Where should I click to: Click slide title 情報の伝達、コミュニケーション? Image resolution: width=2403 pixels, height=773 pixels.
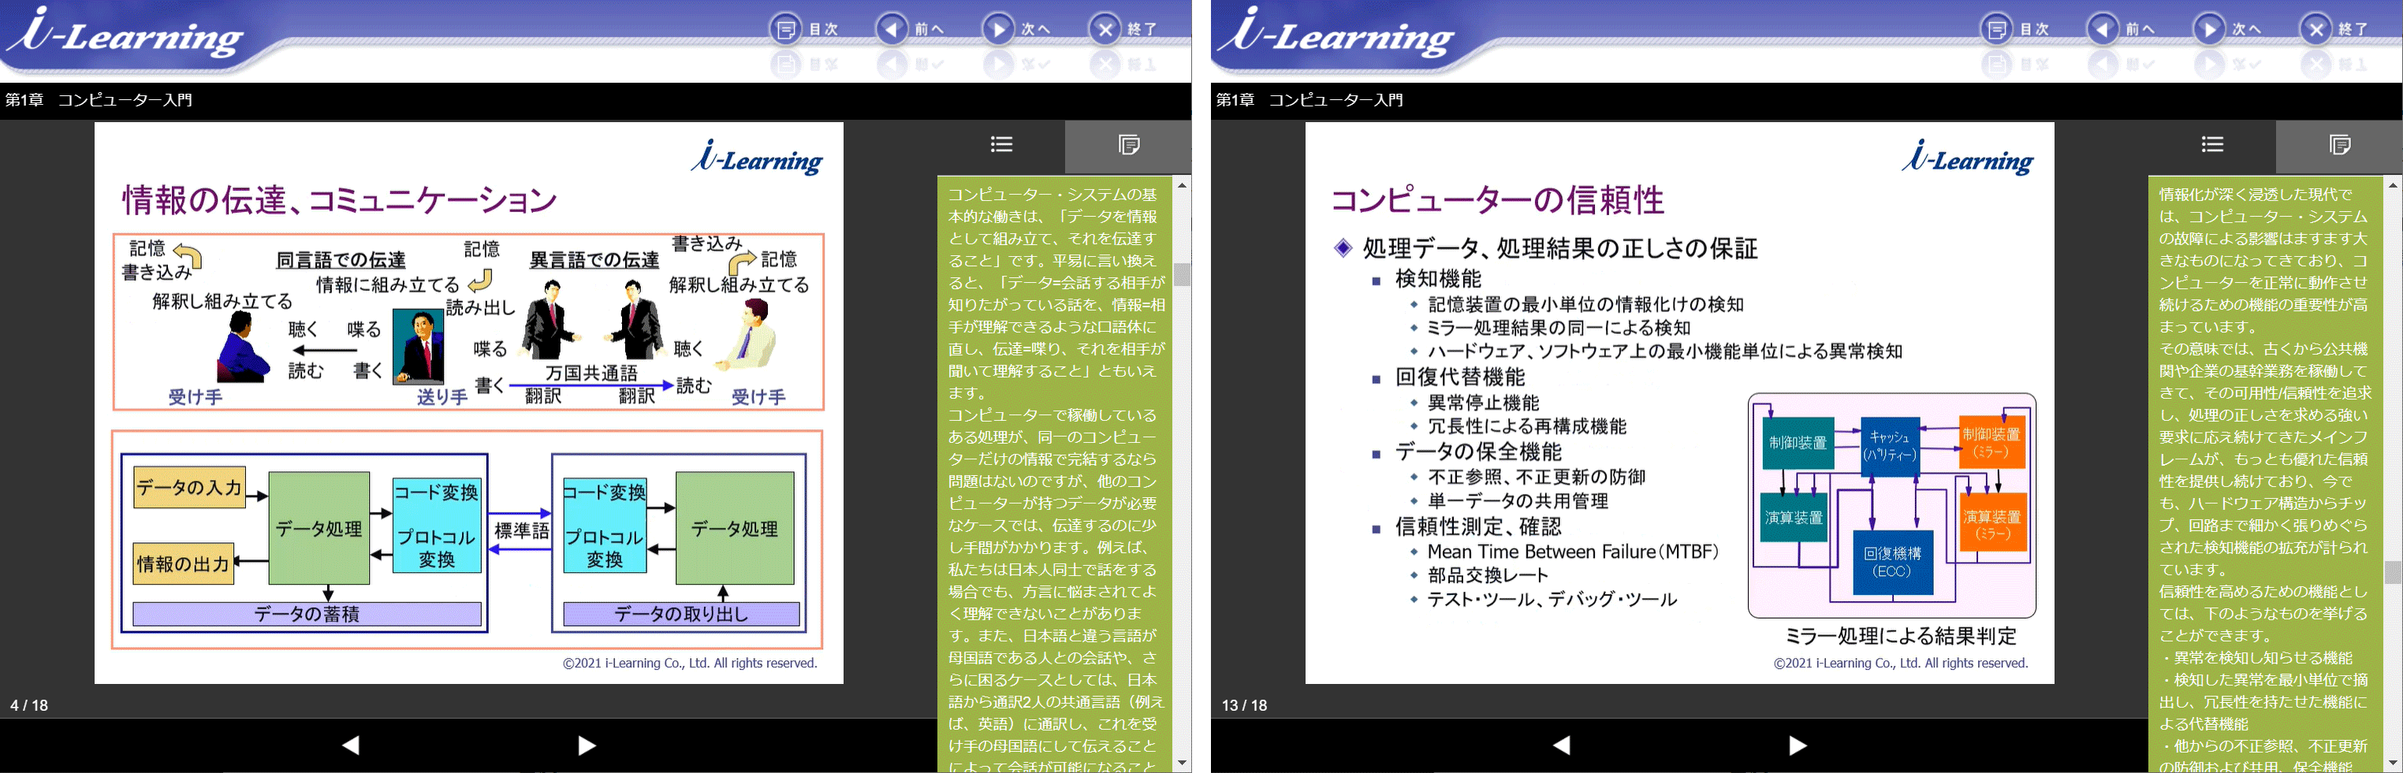(x=340, y=199)
